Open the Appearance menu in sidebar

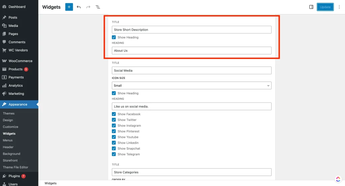coord(18,104)
